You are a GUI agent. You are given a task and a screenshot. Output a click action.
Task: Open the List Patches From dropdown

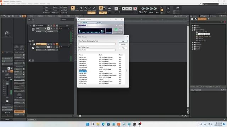pos(97,50)
